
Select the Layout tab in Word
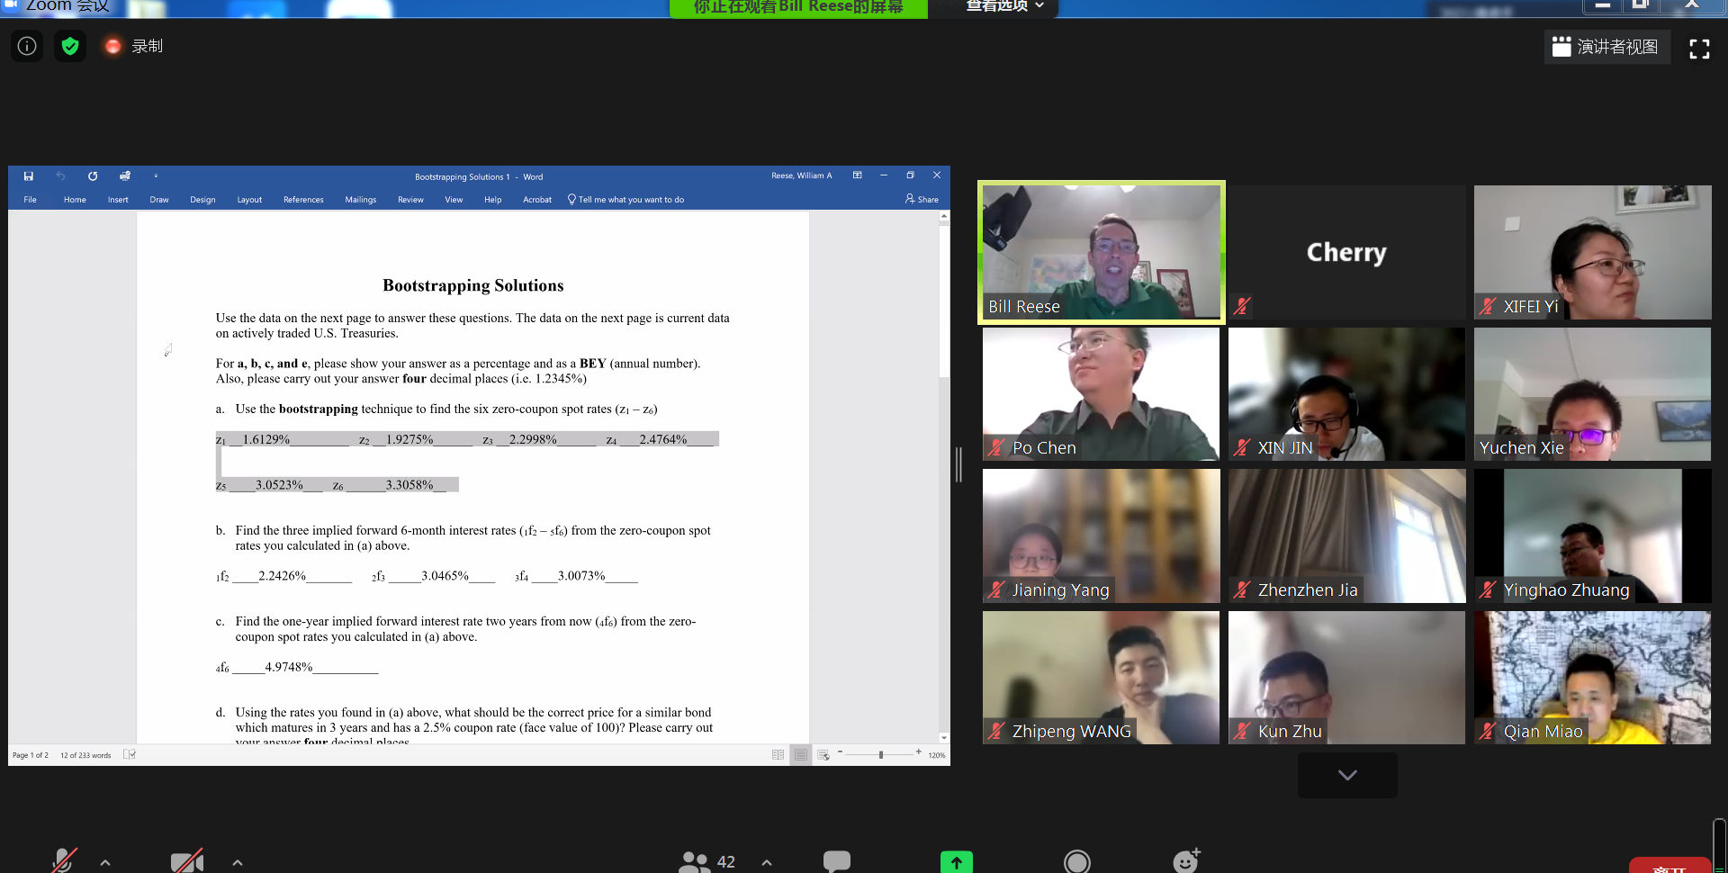(x=249, y=200)
